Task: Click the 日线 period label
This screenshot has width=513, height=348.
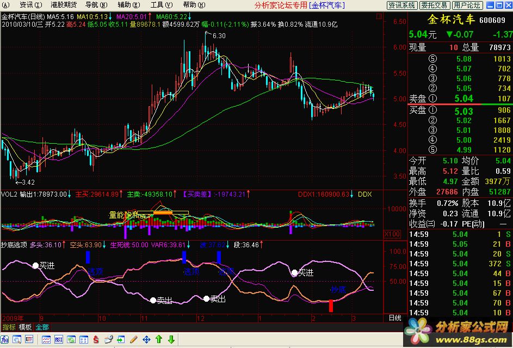Action: click(x=394, y=318)
